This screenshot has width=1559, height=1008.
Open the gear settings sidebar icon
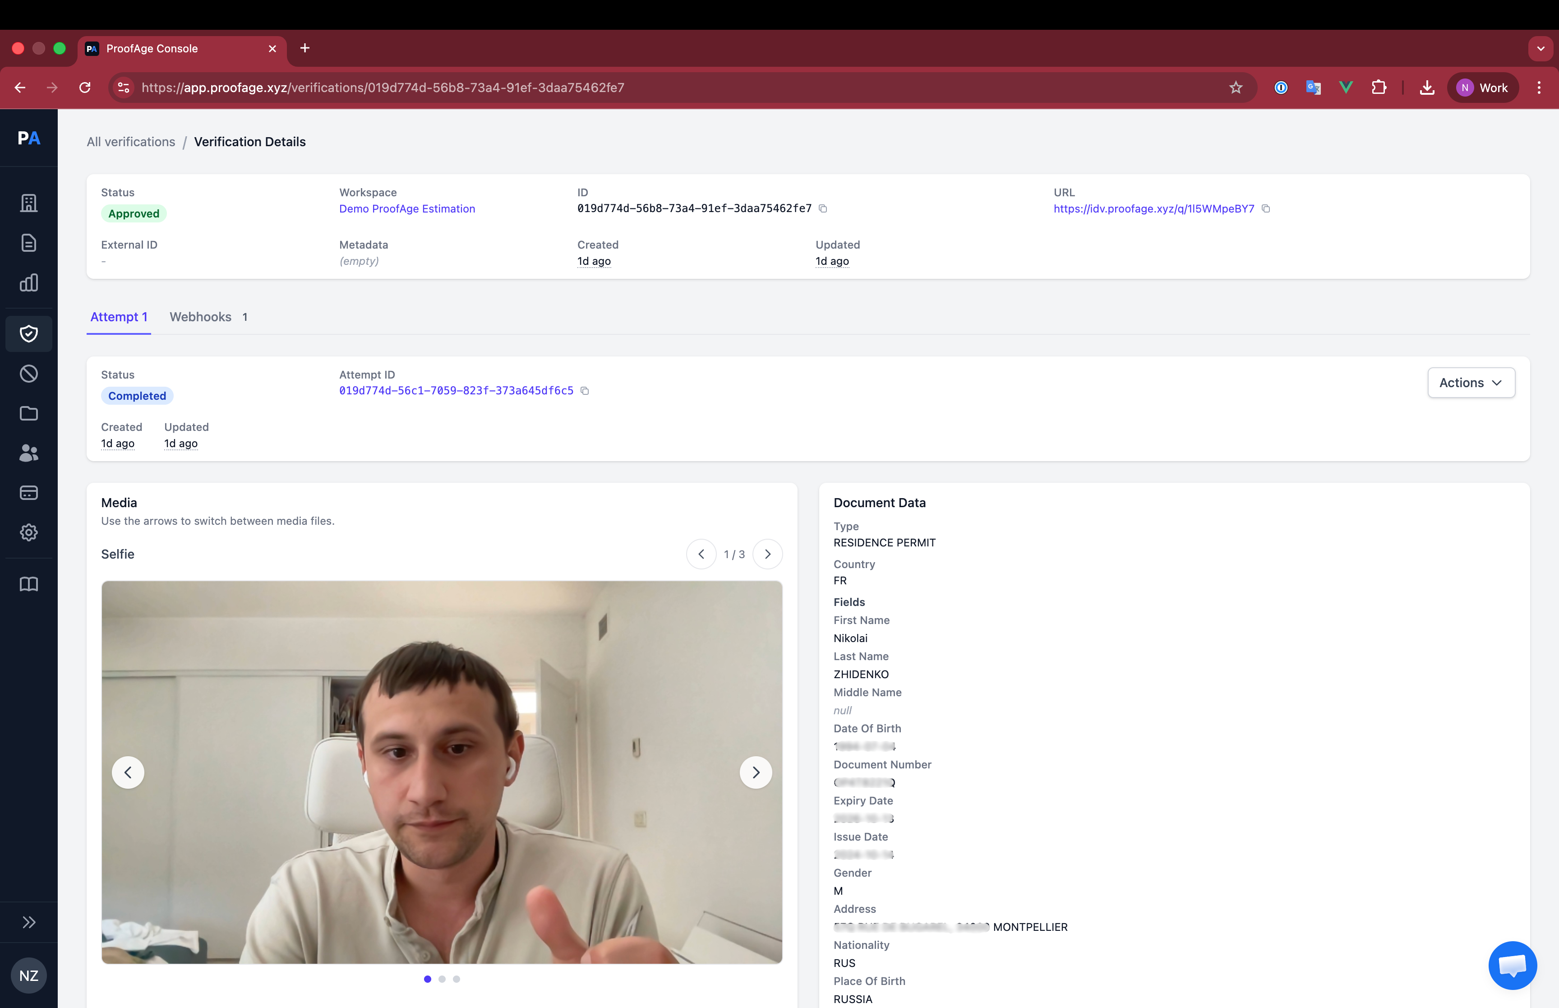29,532
